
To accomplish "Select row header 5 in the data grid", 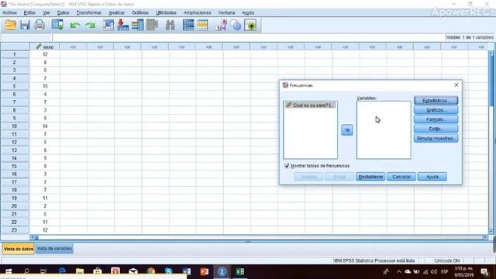I will (15, 86).
